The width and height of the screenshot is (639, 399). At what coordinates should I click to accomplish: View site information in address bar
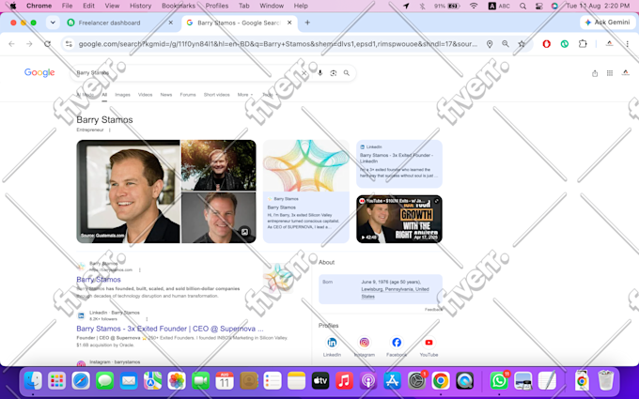point(69,43)
